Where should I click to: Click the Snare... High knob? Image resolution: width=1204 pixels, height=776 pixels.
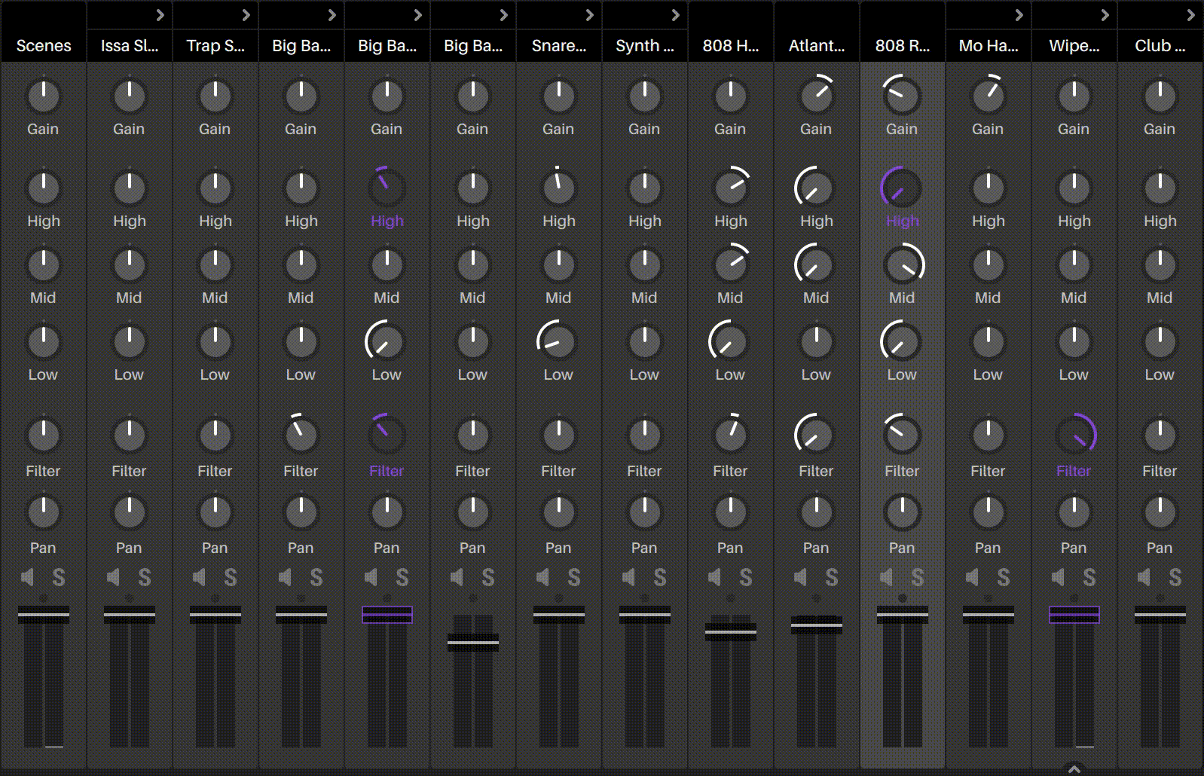tap(559, 188)
